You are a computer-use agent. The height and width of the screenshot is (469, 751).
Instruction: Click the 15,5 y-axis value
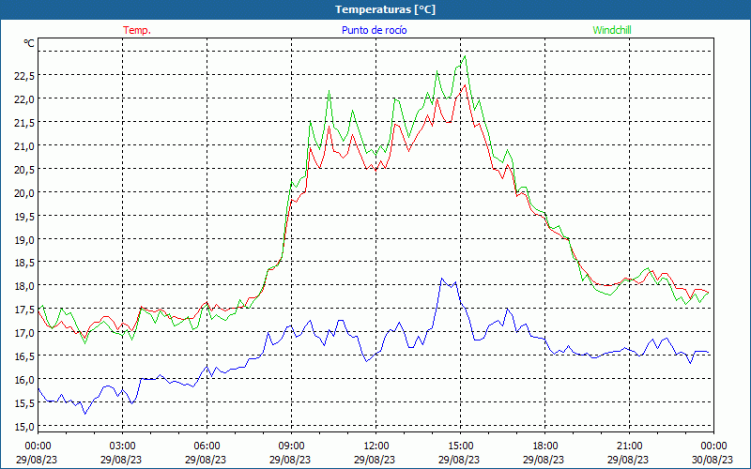pos(24,403)
